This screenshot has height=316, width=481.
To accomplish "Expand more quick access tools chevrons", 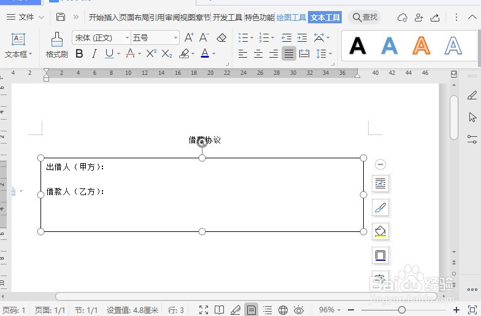I will (76, 17).
